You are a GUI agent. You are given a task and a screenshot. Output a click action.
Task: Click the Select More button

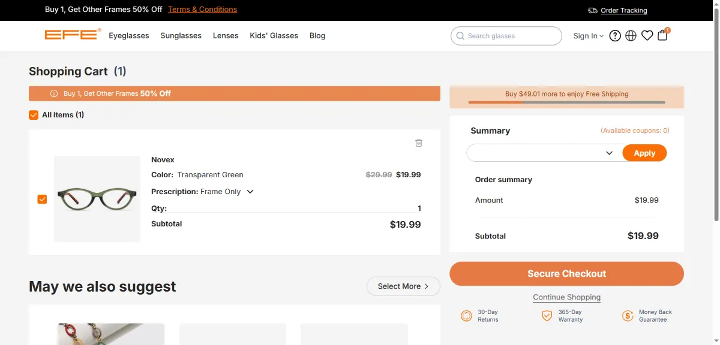pyautogui.click(x=403, y=286)
